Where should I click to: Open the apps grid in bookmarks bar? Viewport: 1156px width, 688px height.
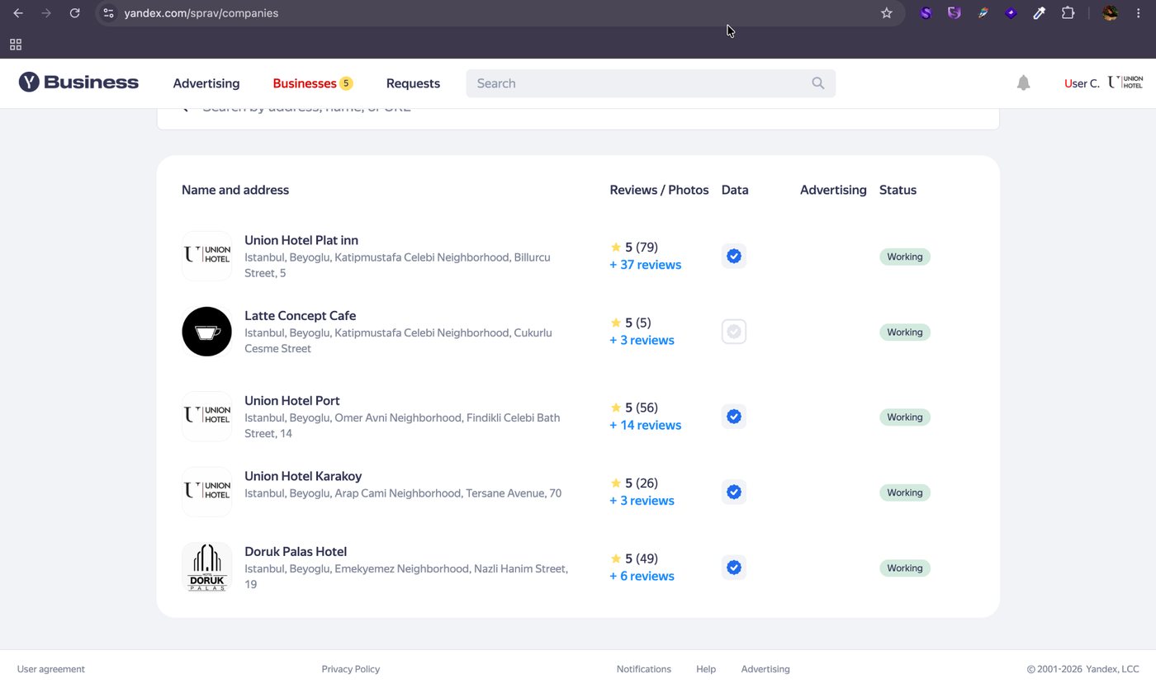point(16,45)
